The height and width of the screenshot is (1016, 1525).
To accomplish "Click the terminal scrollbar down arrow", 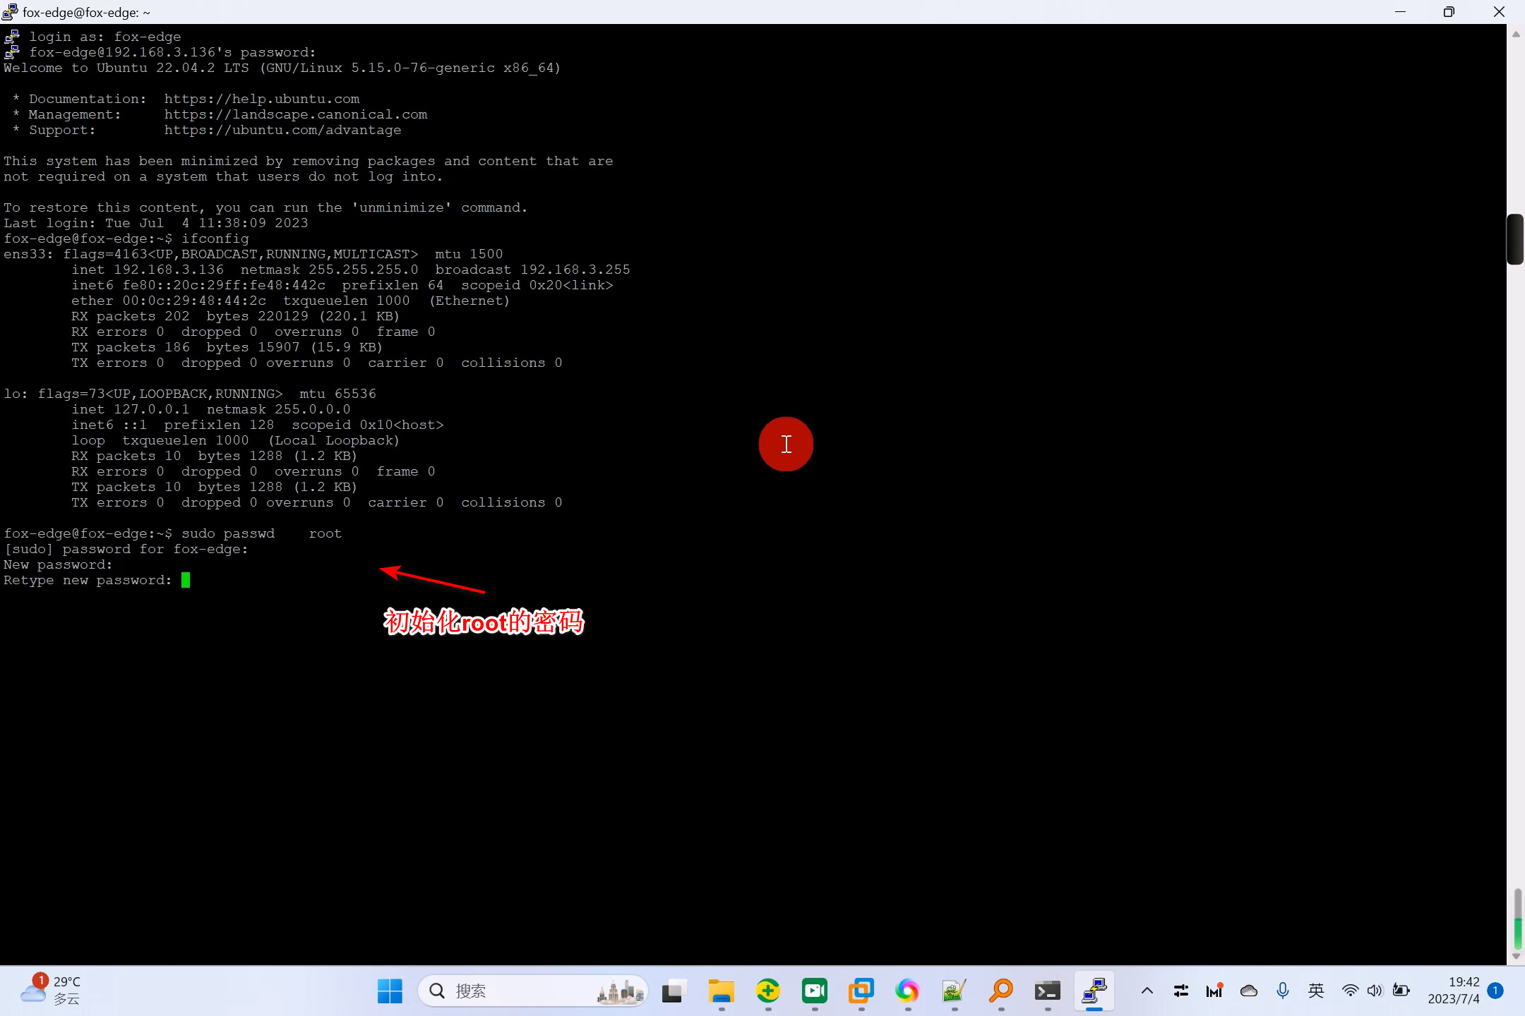I will tap(1516, 957).
